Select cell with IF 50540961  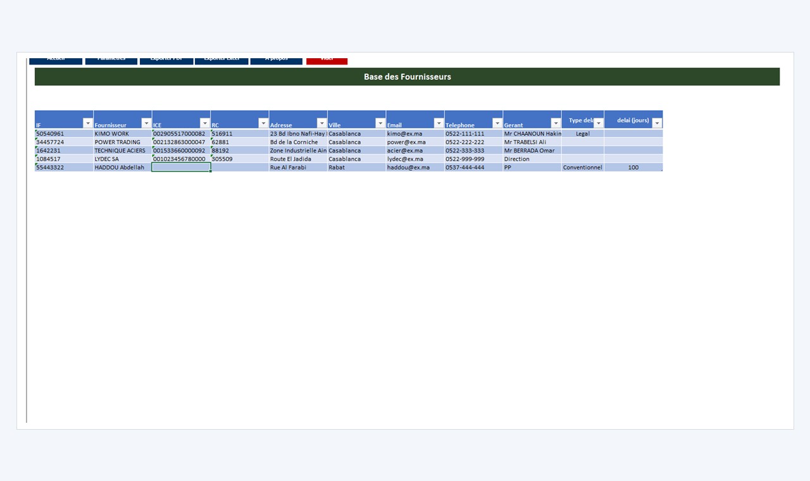[x=64, y=134]
